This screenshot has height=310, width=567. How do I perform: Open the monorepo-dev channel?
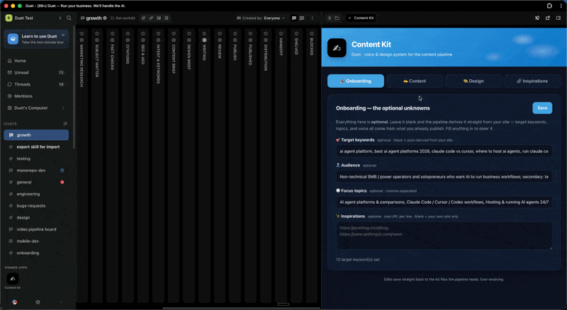pos(36,170)
